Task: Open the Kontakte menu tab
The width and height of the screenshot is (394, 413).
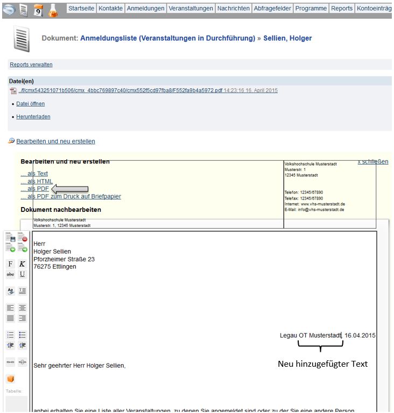Action: [x=110, y=9]
